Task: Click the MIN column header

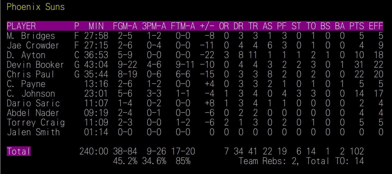Action: tap(96, 26)
